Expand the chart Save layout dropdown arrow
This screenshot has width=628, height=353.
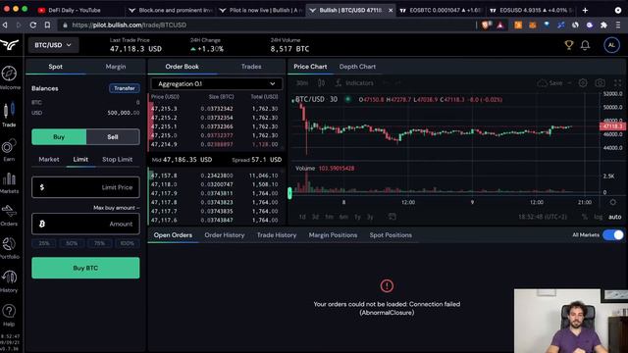pos(569,82)
